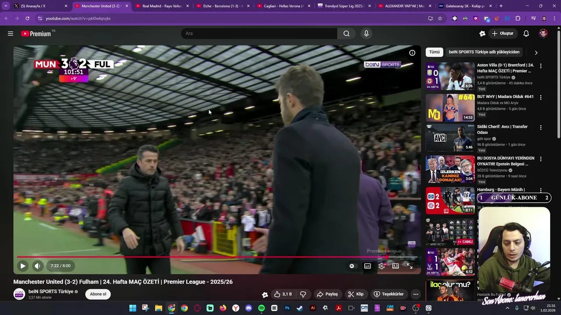Click the address bar URL youtube.com/watch
The width and height of the screenshot is (561, 315).
point(78,18)
